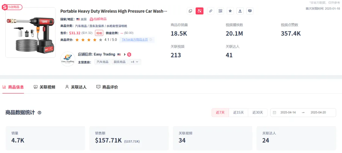Click the end date 2025-04-20
The image size is (342, 153).
(318, 113)
